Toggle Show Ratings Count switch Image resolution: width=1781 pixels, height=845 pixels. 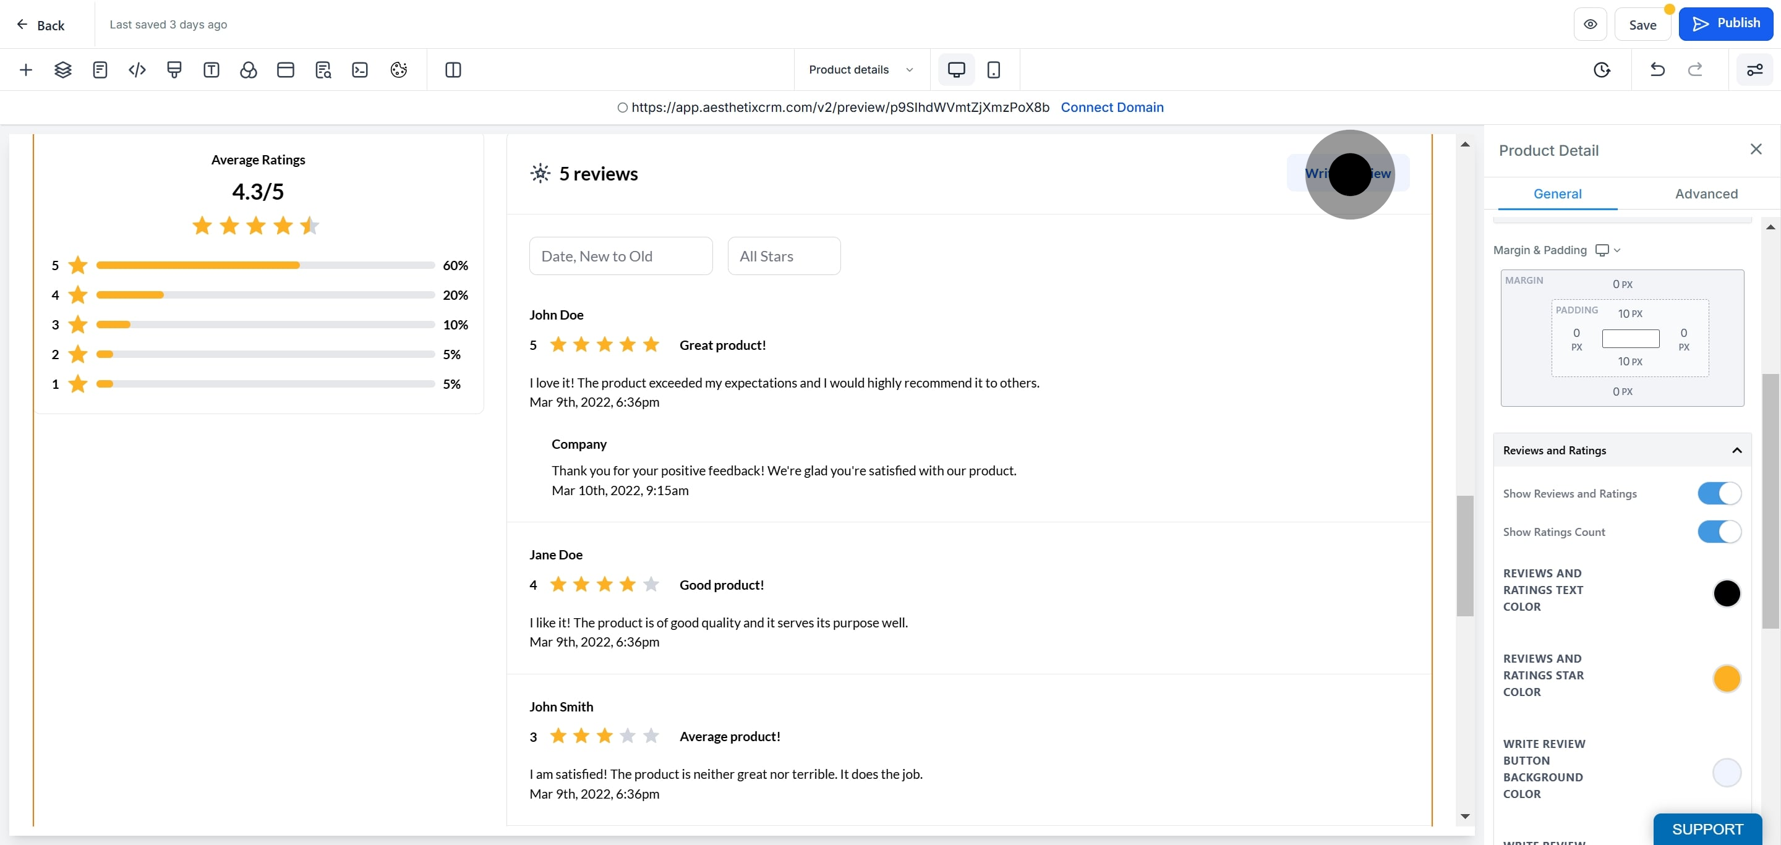(x=1719, y=532)
